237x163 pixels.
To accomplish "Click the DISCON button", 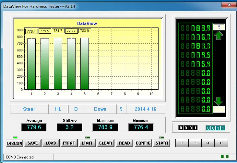I will point(15,143).
